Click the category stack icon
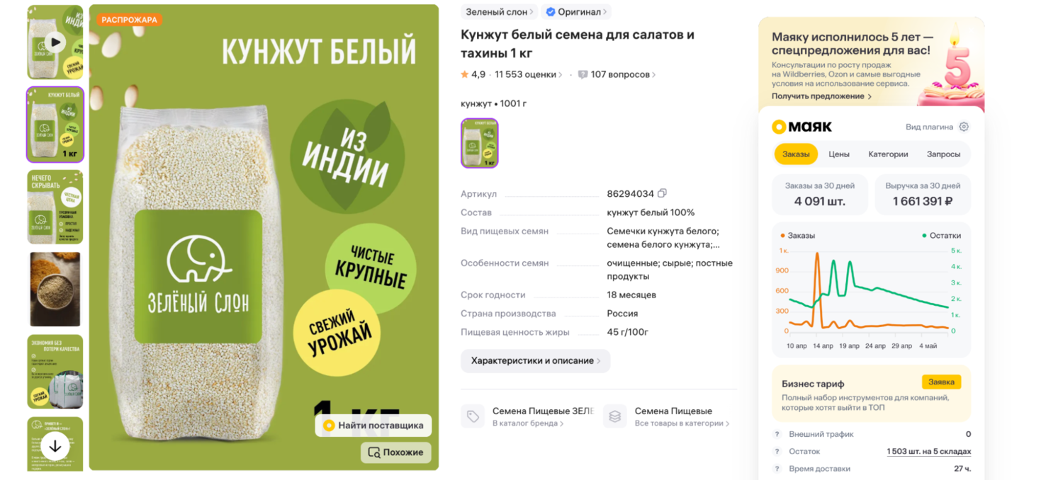The width and height of the screenshot is (1063, 480). click(x=615, y=416)
